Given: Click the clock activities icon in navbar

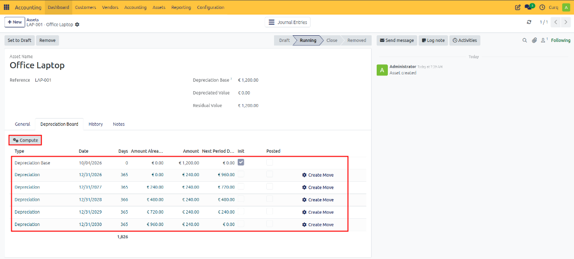Looking at the screenshot, I should tap(542, 7).
